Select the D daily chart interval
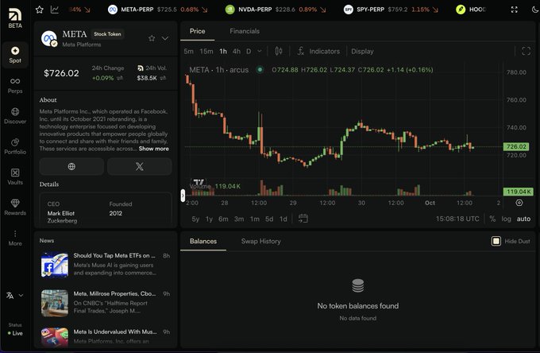Viewport: 540px width, 353px height. [x=249, y=52]
